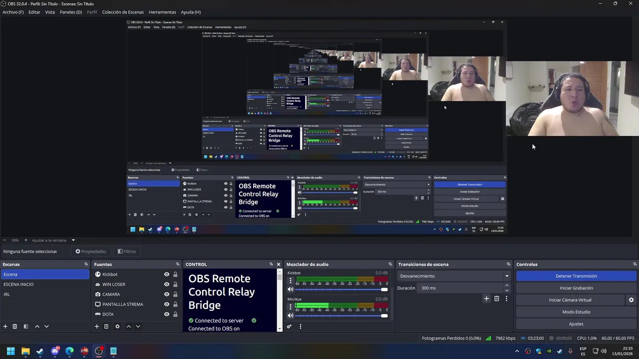Open Ayuda menu
639x359 pixels.
[x=191, y=12]
